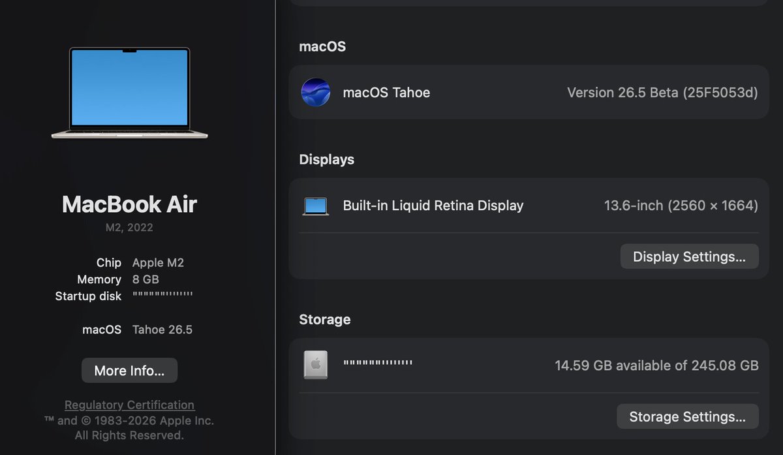
Task: Open Display Settings...
Action: coord(689,257)
